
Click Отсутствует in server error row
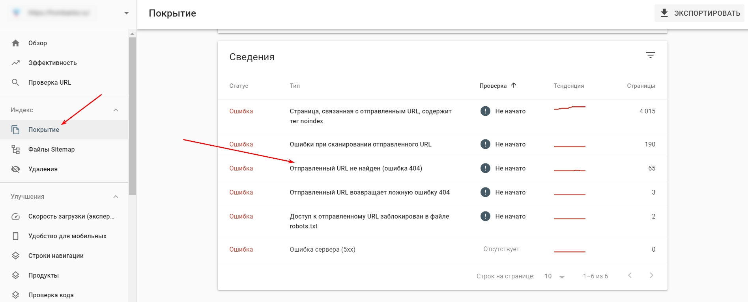coord(501,249)
